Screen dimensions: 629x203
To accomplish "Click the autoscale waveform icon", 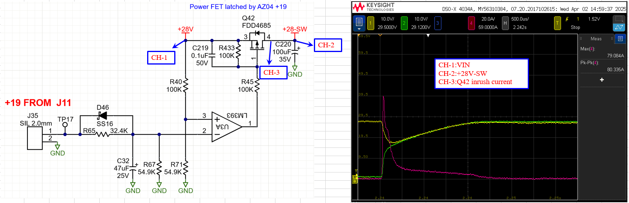I will pyautogui.click(x=619, y=27).
